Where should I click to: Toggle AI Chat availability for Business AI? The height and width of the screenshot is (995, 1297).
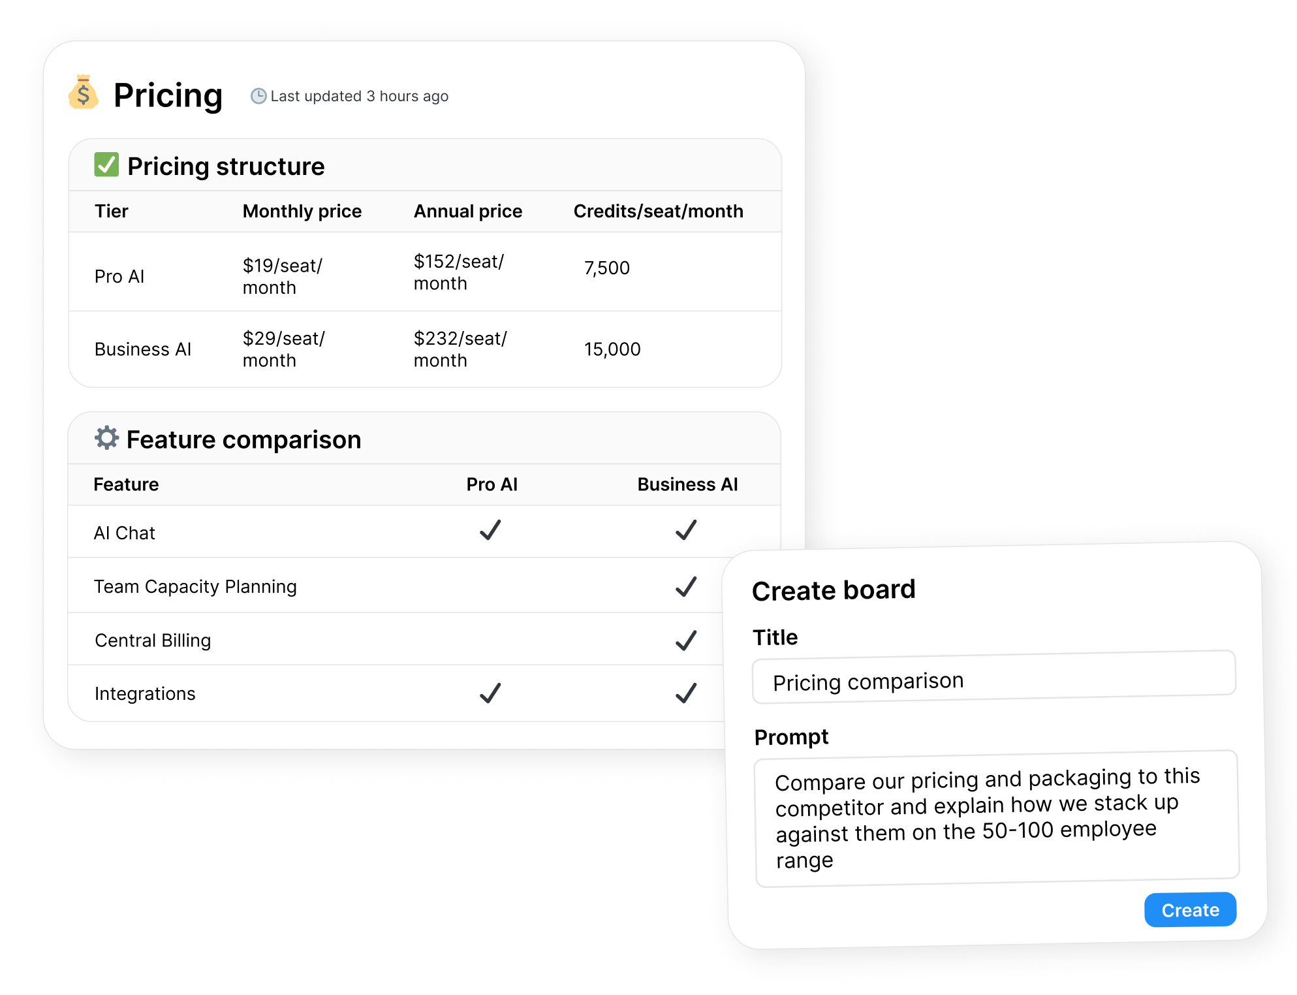[686, 531]
